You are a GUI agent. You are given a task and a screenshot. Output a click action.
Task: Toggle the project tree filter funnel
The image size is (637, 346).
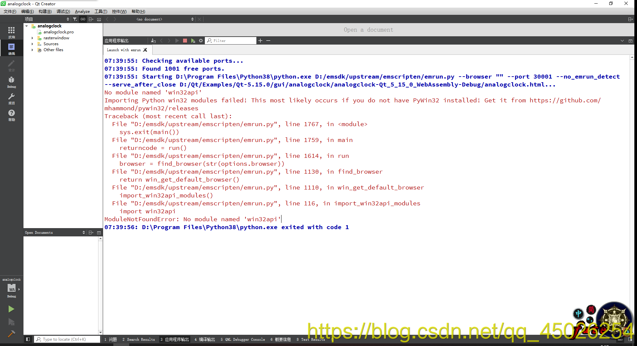pos(75,19)
